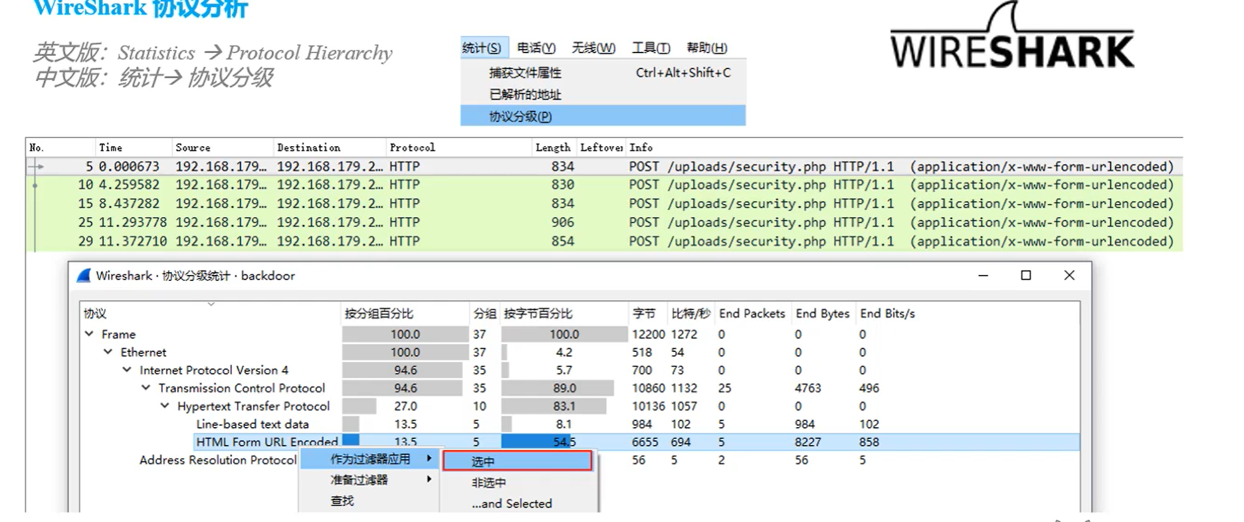Choose 查找 in the context menu
Viewport: 1244px width, 522px height.
[x=342, y=501]
